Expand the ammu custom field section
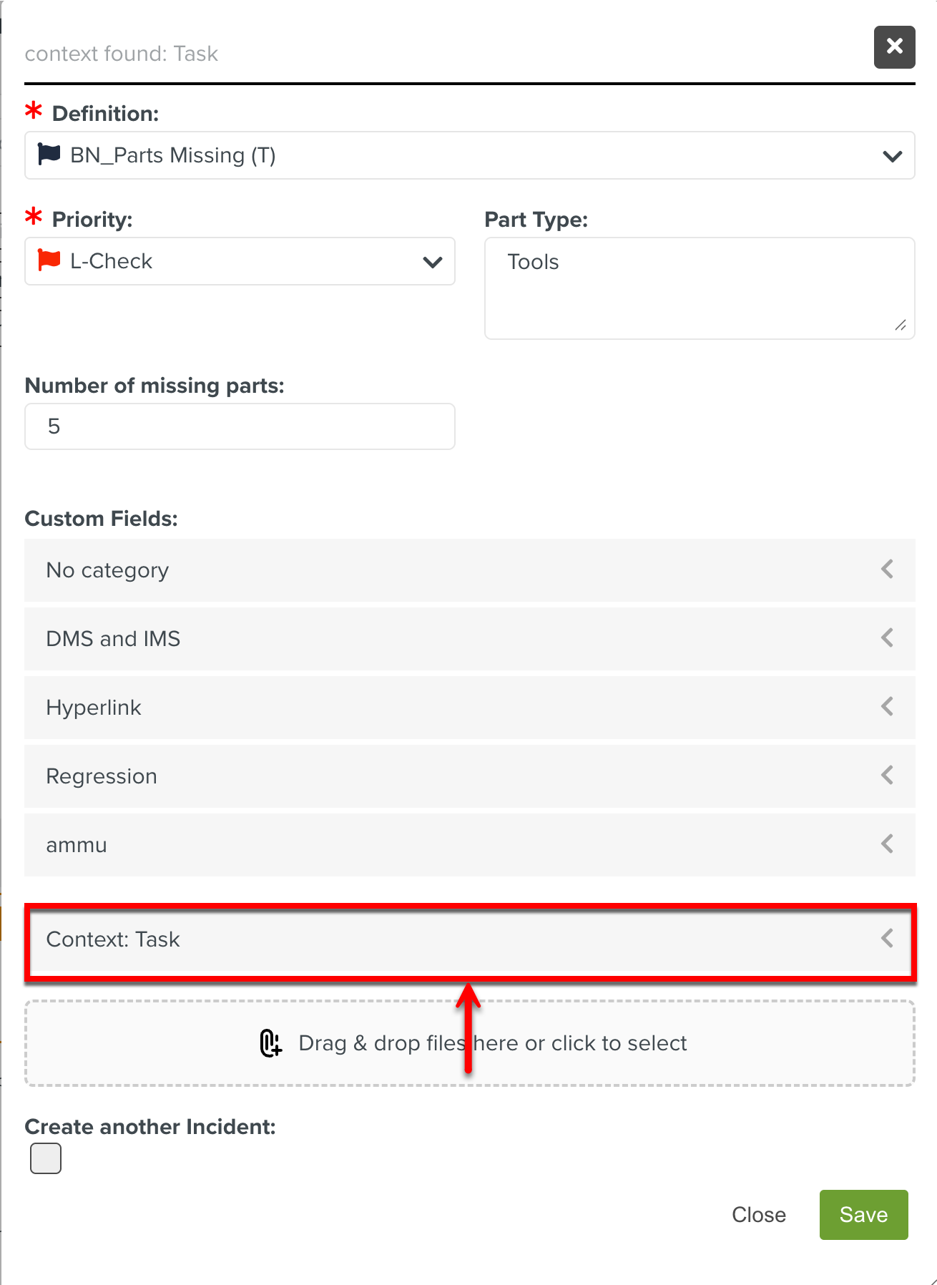 coord(887,844)
